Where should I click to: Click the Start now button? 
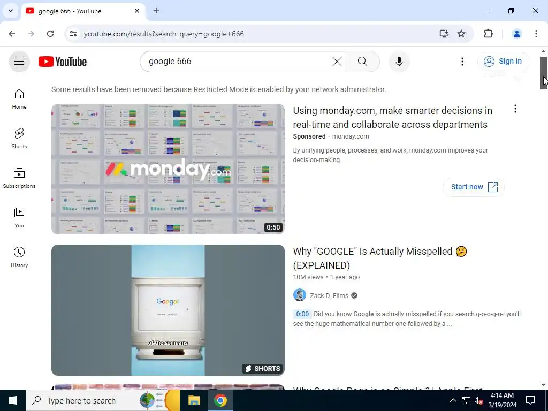(474, 187)
